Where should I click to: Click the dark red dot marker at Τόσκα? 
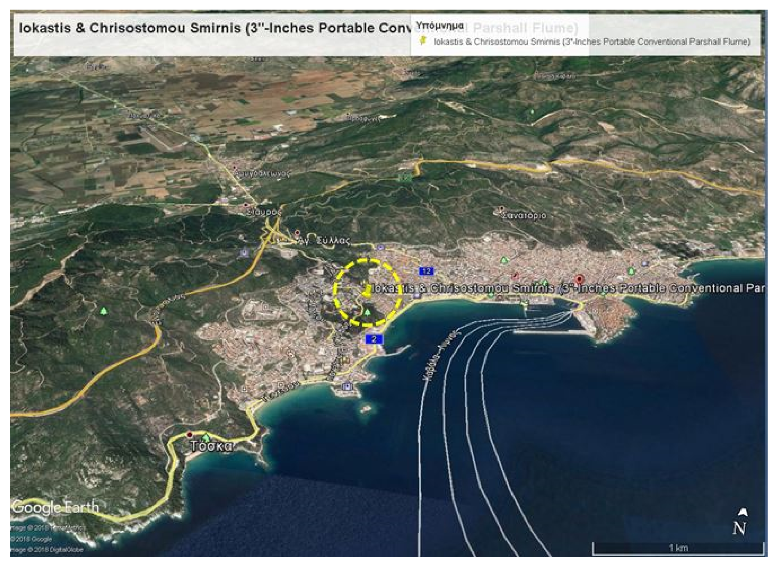coord(189,434)
